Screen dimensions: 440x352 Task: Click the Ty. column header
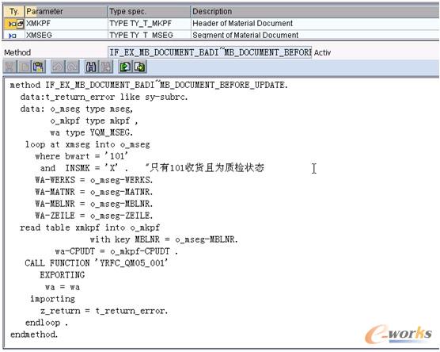14,12
